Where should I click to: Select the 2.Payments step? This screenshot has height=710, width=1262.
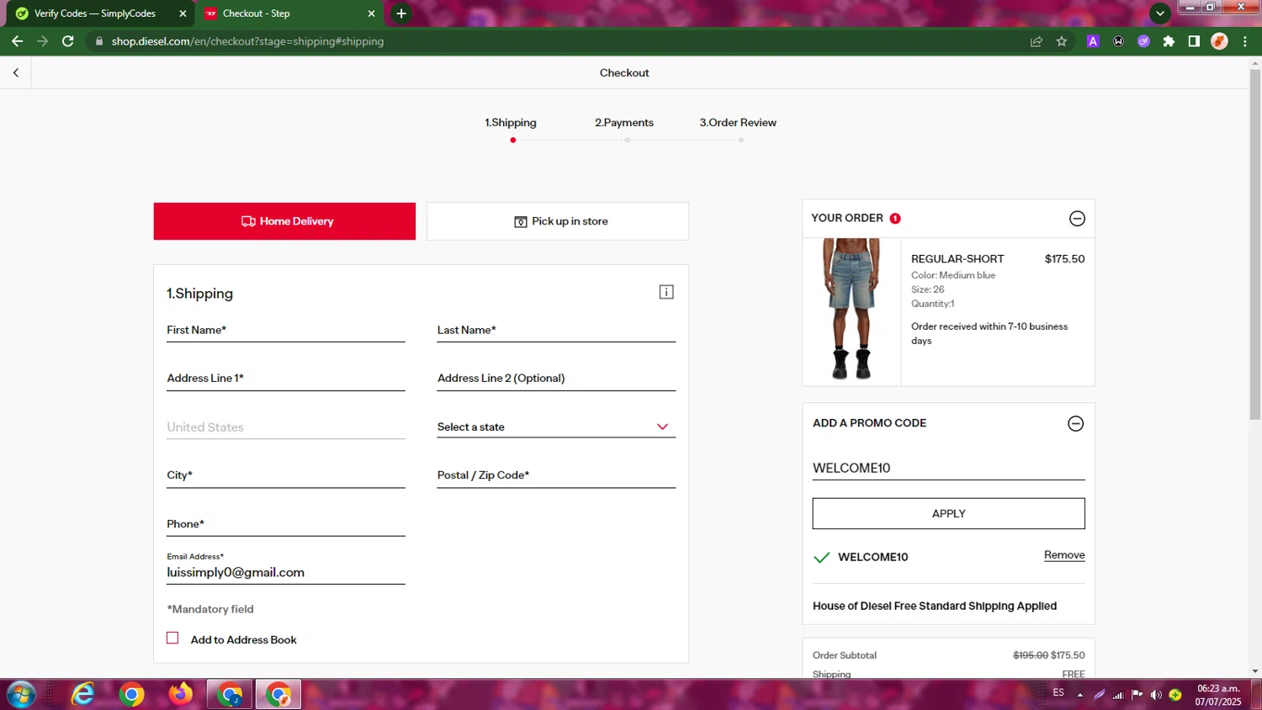pos(624,123)
